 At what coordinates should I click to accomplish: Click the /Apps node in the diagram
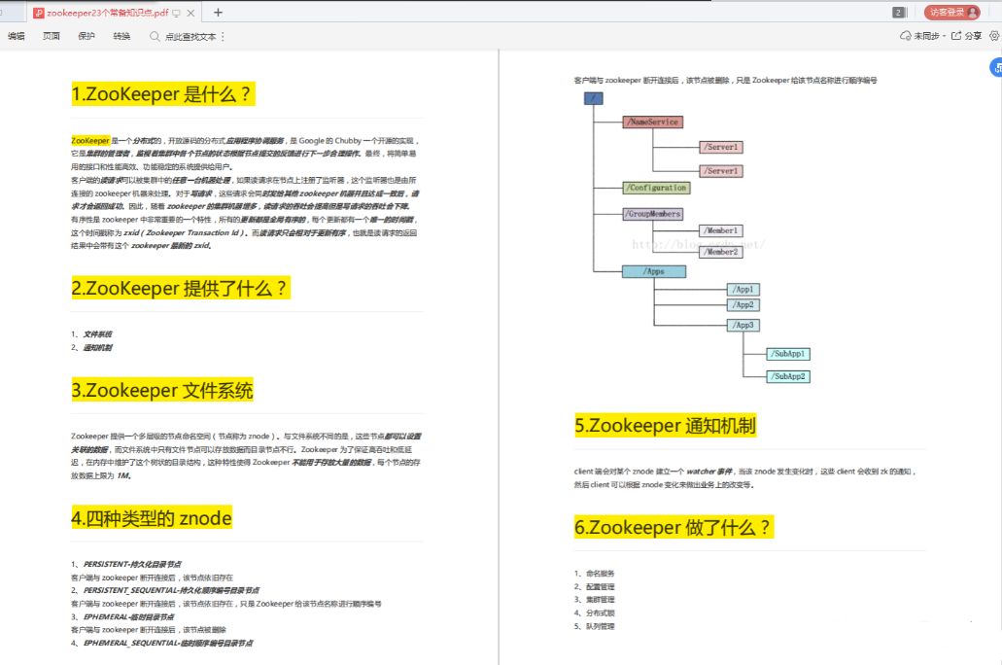pyautogui.click(x=654, y=272)
